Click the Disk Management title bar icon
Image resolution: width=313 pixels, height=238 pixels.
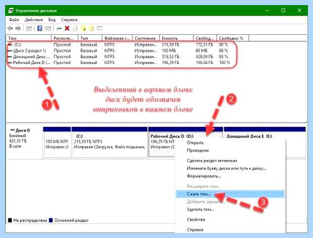click(11, 11)
